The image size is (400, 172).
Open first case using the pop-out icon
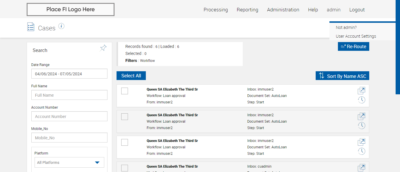[361, 91]
